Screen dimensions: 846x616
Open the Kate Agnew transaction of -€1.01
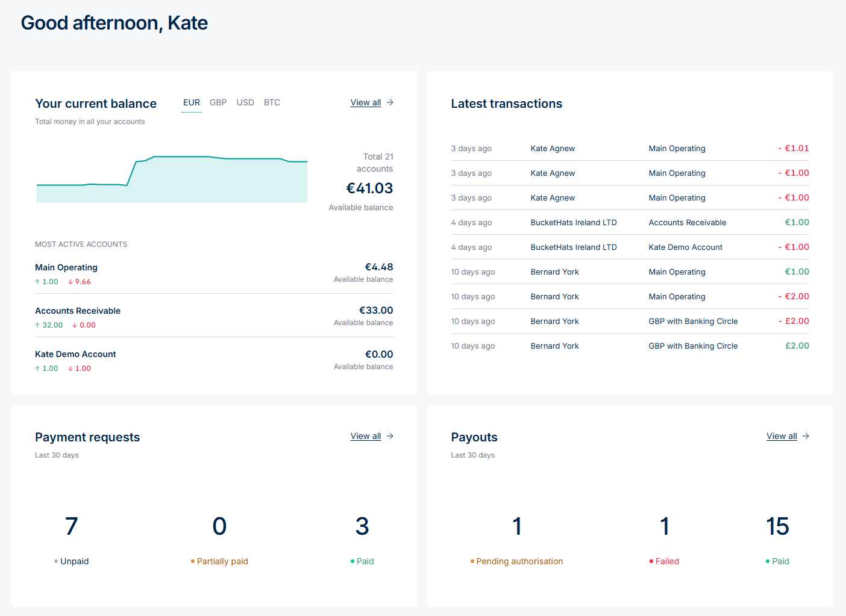[x=630, y=148]
